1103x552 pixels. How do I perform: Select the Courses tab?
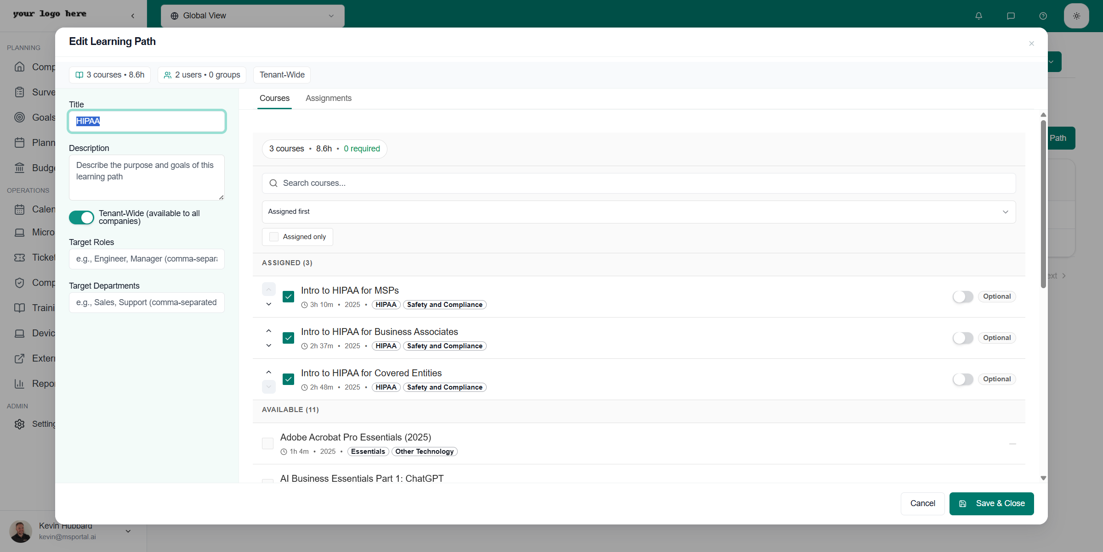coord(274,98)
